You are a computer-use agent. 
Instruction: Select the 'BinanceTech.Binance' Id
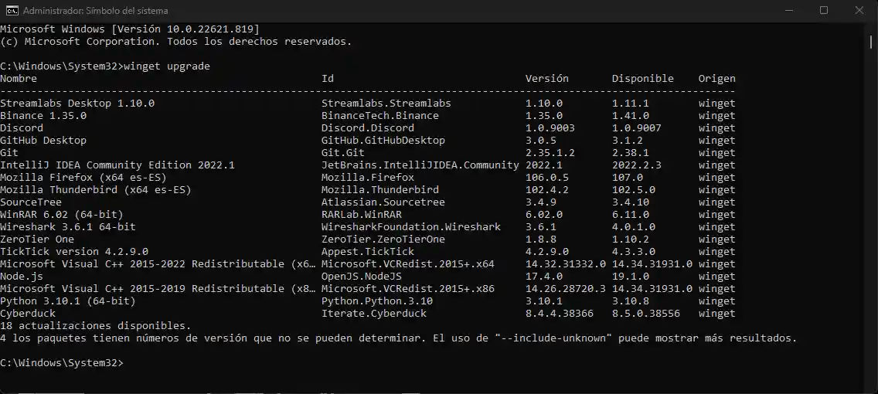click(380, 116)
